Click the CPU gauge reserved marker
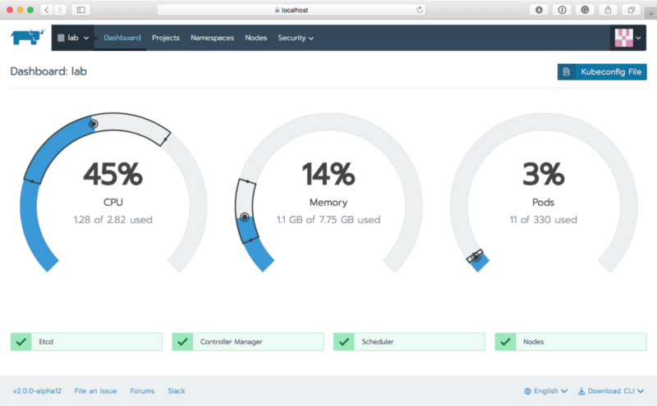Image resolution: width=657 pixels, height=406 pixels. tap(93, 125)
